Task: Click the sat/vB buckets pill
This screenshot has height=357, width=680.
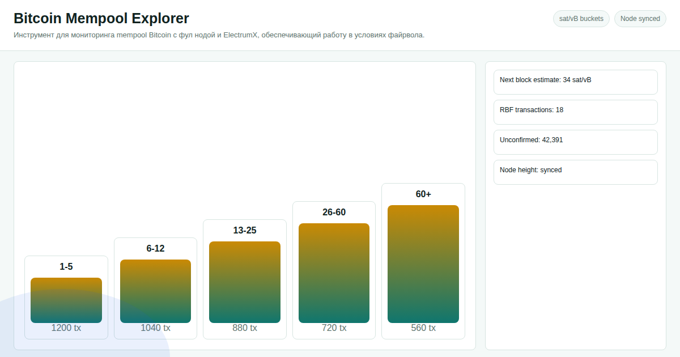Action: (581, 19)
